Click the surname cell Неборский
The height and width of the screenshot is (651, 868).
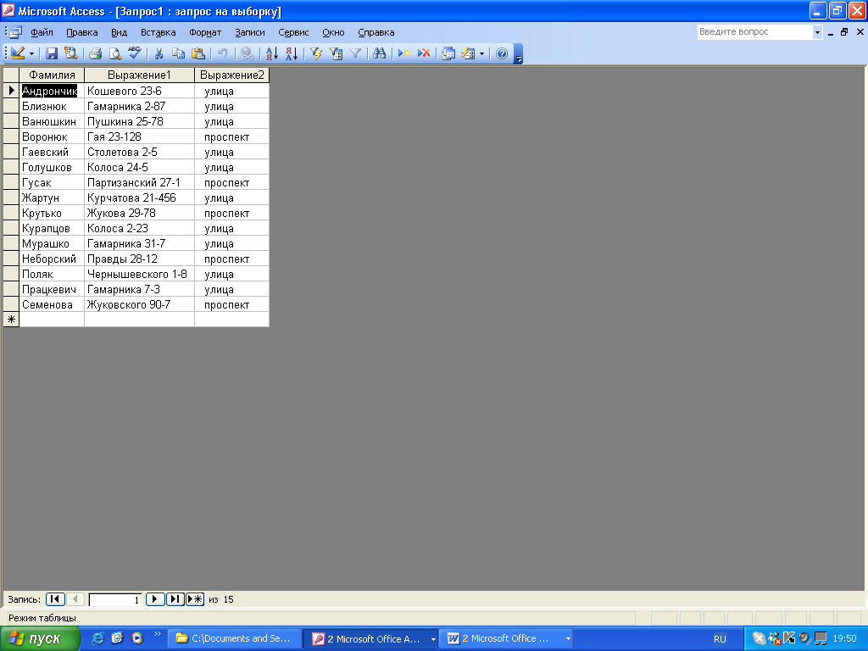pyautogui.click(x=52, y=259)
